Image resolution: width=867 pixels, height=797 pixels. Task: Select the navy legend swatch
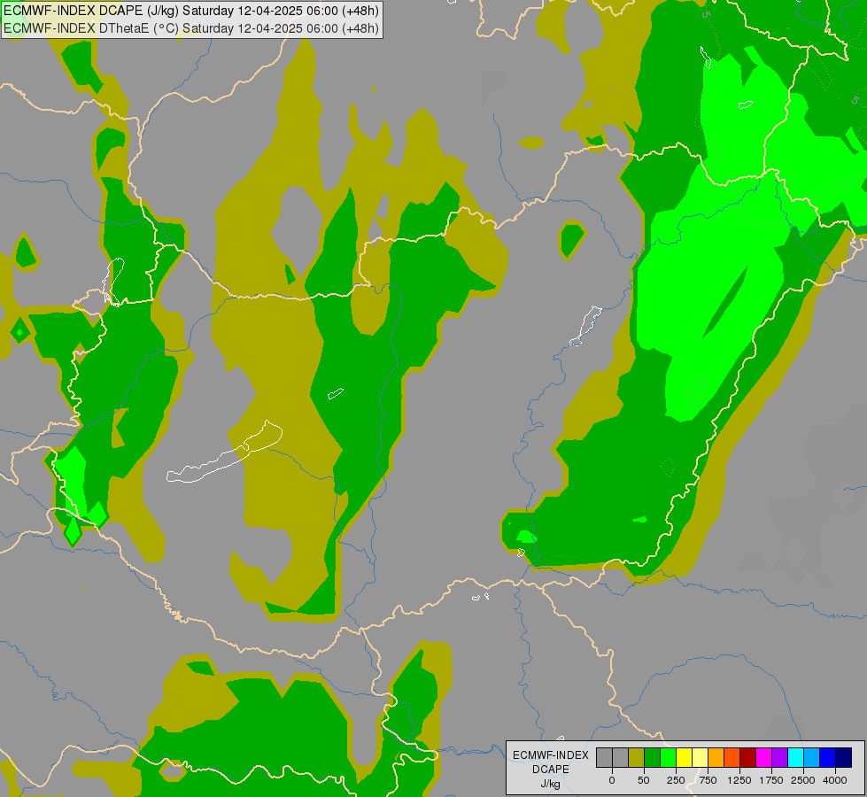[843, 757]
